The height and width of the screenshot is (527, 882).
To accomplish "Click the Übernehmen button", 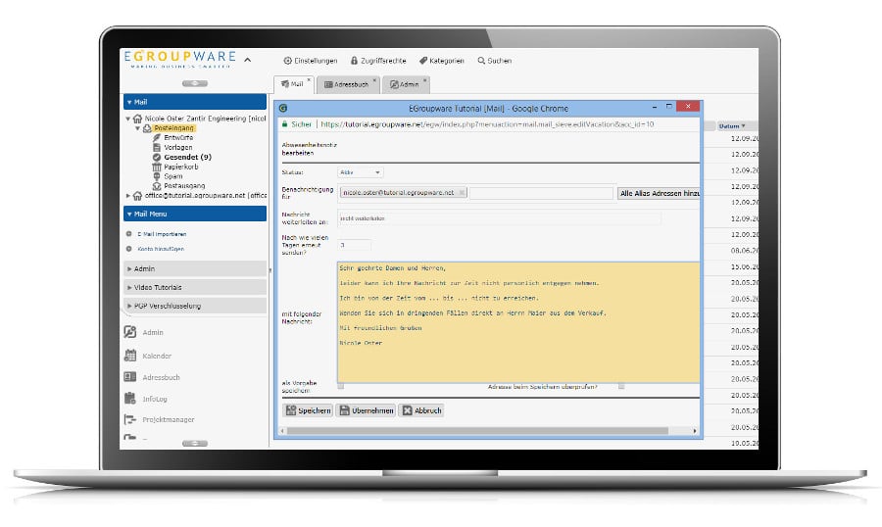I will tap(367, 410).
